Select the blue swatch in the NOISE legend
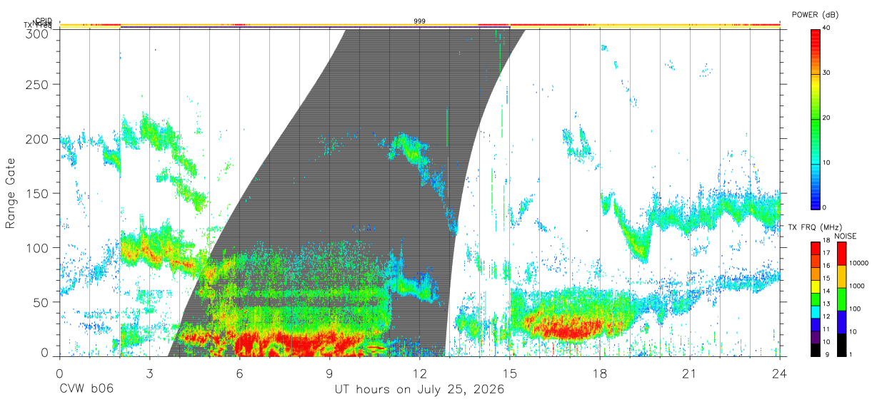877x404 pixels. (x=841, y=322)
